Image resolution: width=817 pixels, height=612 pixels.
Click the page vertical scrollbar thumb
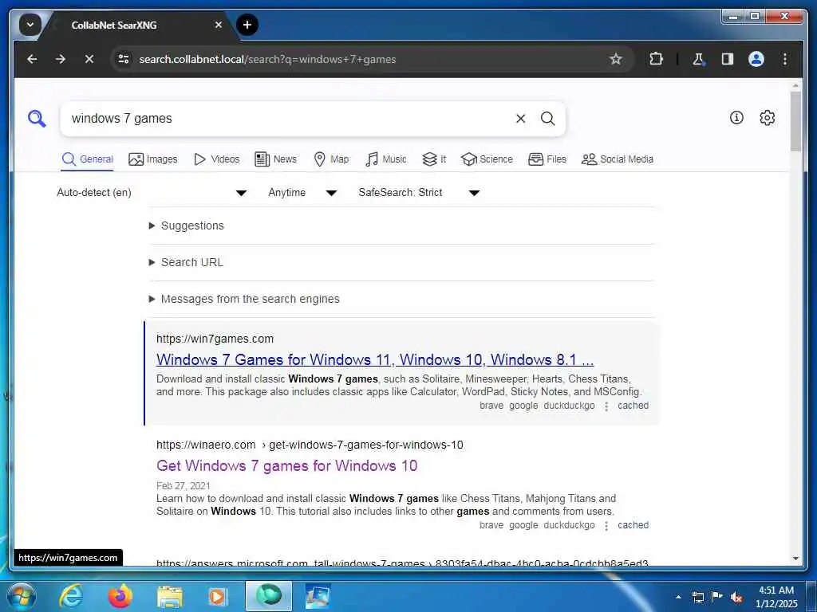coord(795,121)
